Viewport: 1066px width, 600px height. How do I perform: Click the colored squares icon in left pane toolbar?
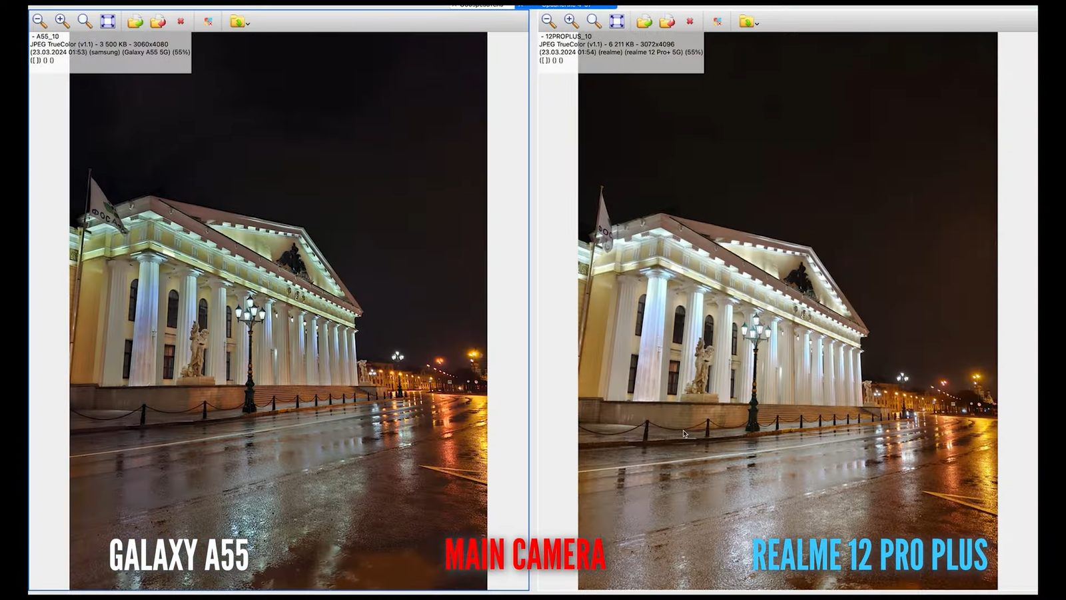209,21
